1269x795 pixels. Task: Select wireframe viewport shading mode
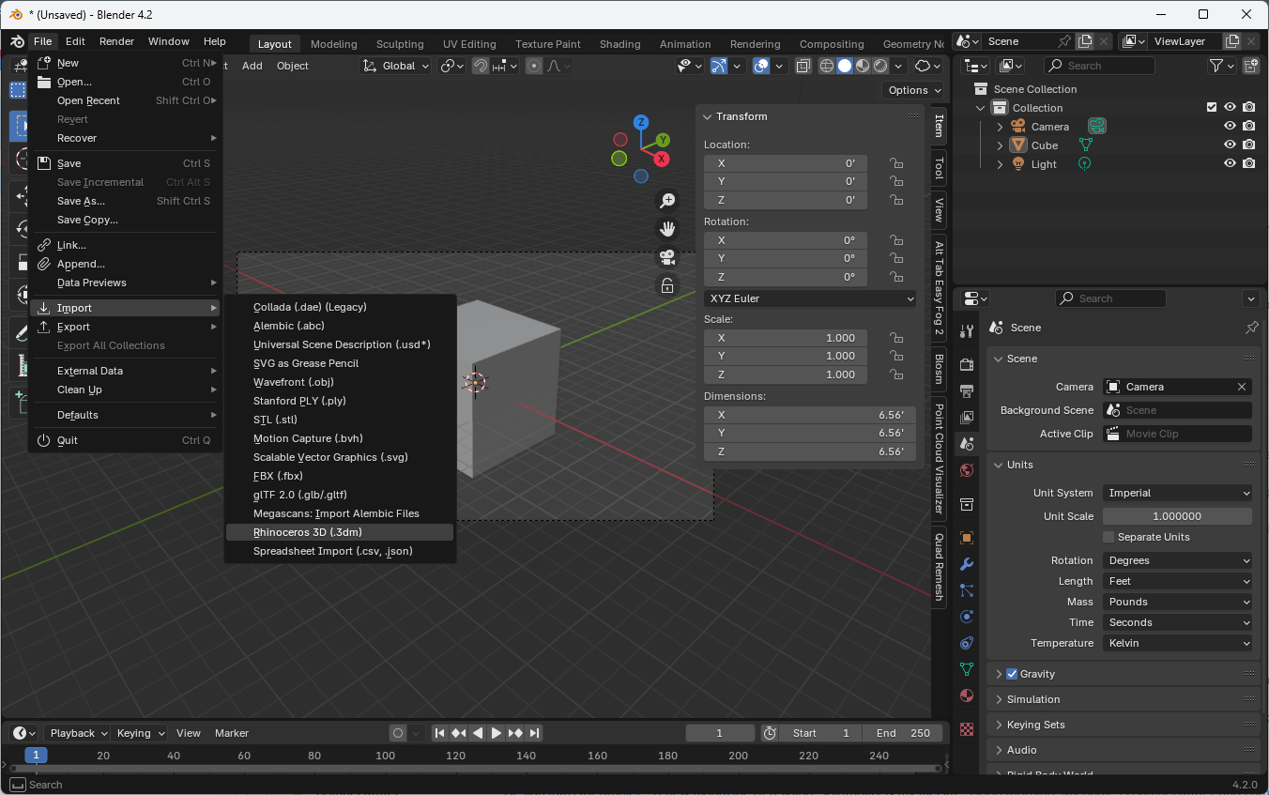click(x=827, y=66)
